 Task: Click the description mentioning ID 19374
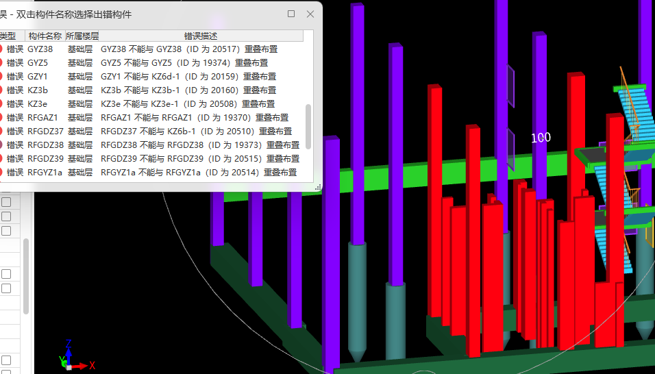pos(184,63)
